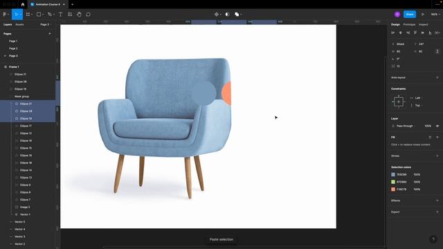Open the zoom percentage dropdown

coord(435,14)
